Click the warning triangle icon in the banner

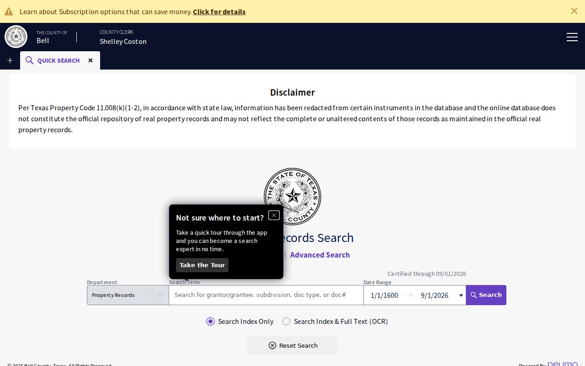9,11
